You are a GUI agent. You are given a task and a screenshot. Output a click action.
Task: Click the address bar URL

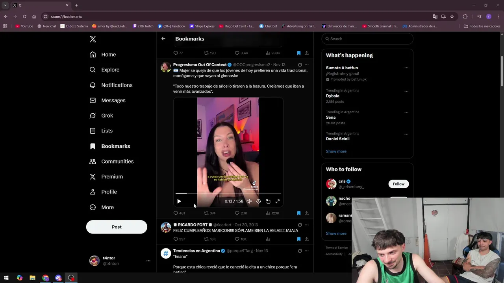coord(66,17)
